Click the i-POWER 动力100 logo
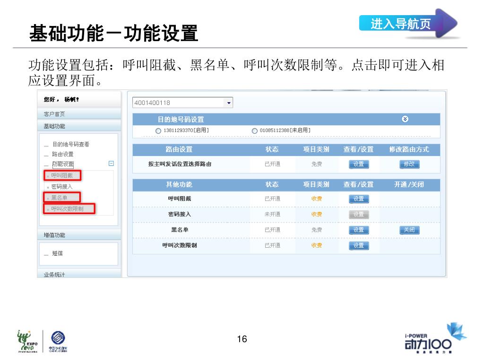Viewport: 484px width, 363px height. [435, 338]
